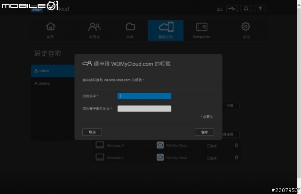Click the second WD My Cloud icon
Screen dimensions: 301x194
(160, 157)
